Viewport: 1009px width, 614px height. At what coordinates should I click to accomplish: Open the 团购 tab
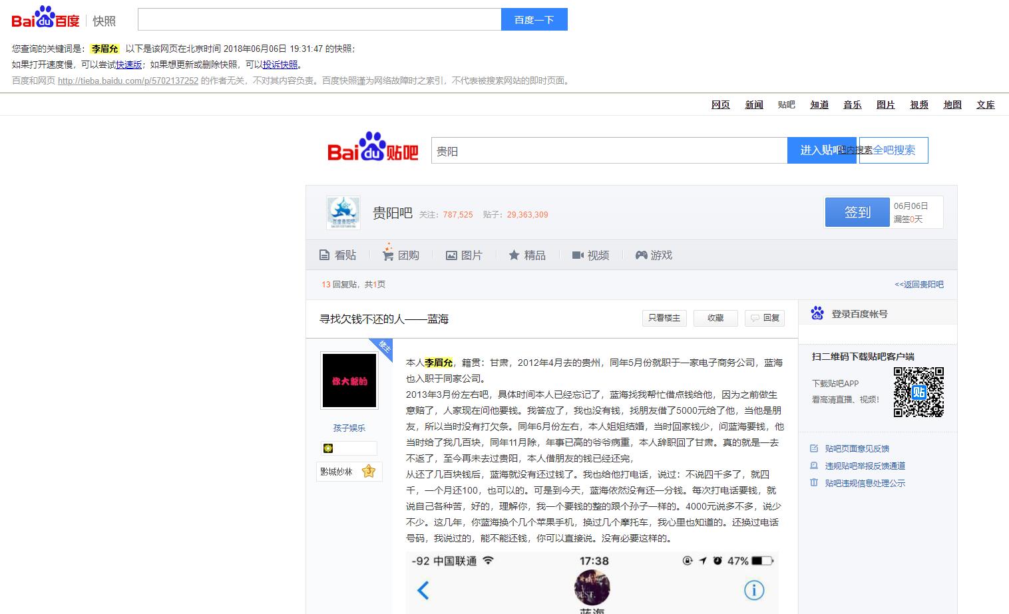401,255
